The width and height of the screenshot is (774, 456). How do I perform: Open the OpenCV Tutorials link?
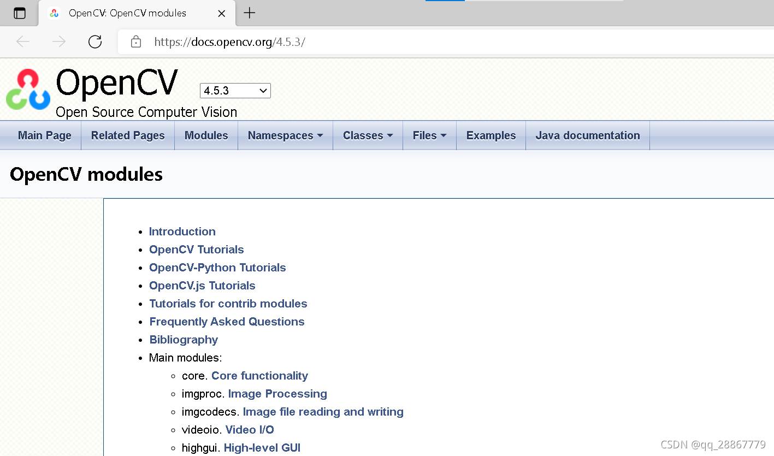tap(197, 250)
